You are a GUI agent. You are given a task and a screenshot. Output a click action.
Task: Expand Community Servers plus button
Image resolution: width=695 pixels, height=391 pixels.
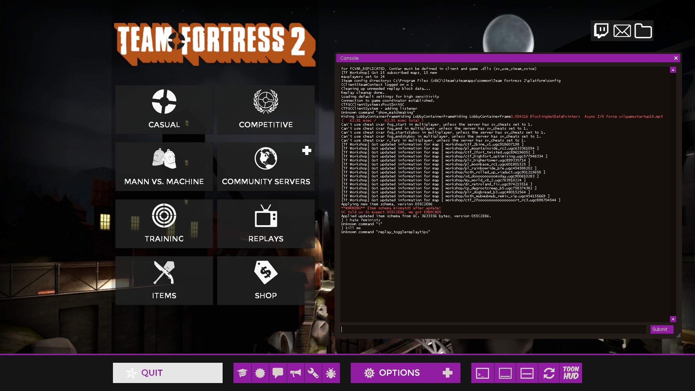(307, 151)
